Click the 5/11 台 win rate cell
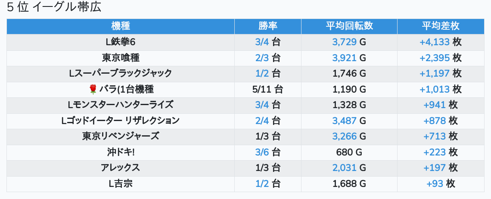491x199 pixels. tap(268, 89)
